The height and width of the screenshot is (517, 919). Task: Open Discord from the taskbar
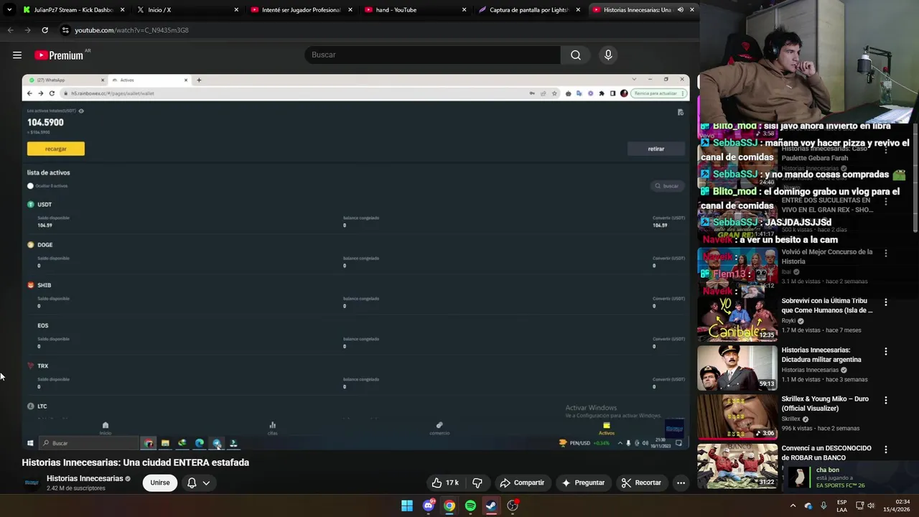[x=429, y=506]
